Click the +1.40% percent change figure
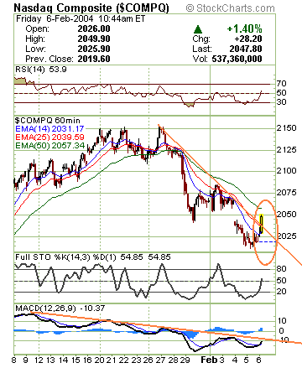302x368 pixels. point(244,29)
